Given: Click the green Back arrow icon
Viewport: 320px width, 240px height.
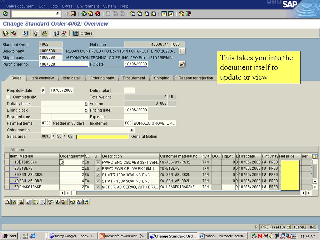Looking at the screenshot, I should tap(84, 14).
